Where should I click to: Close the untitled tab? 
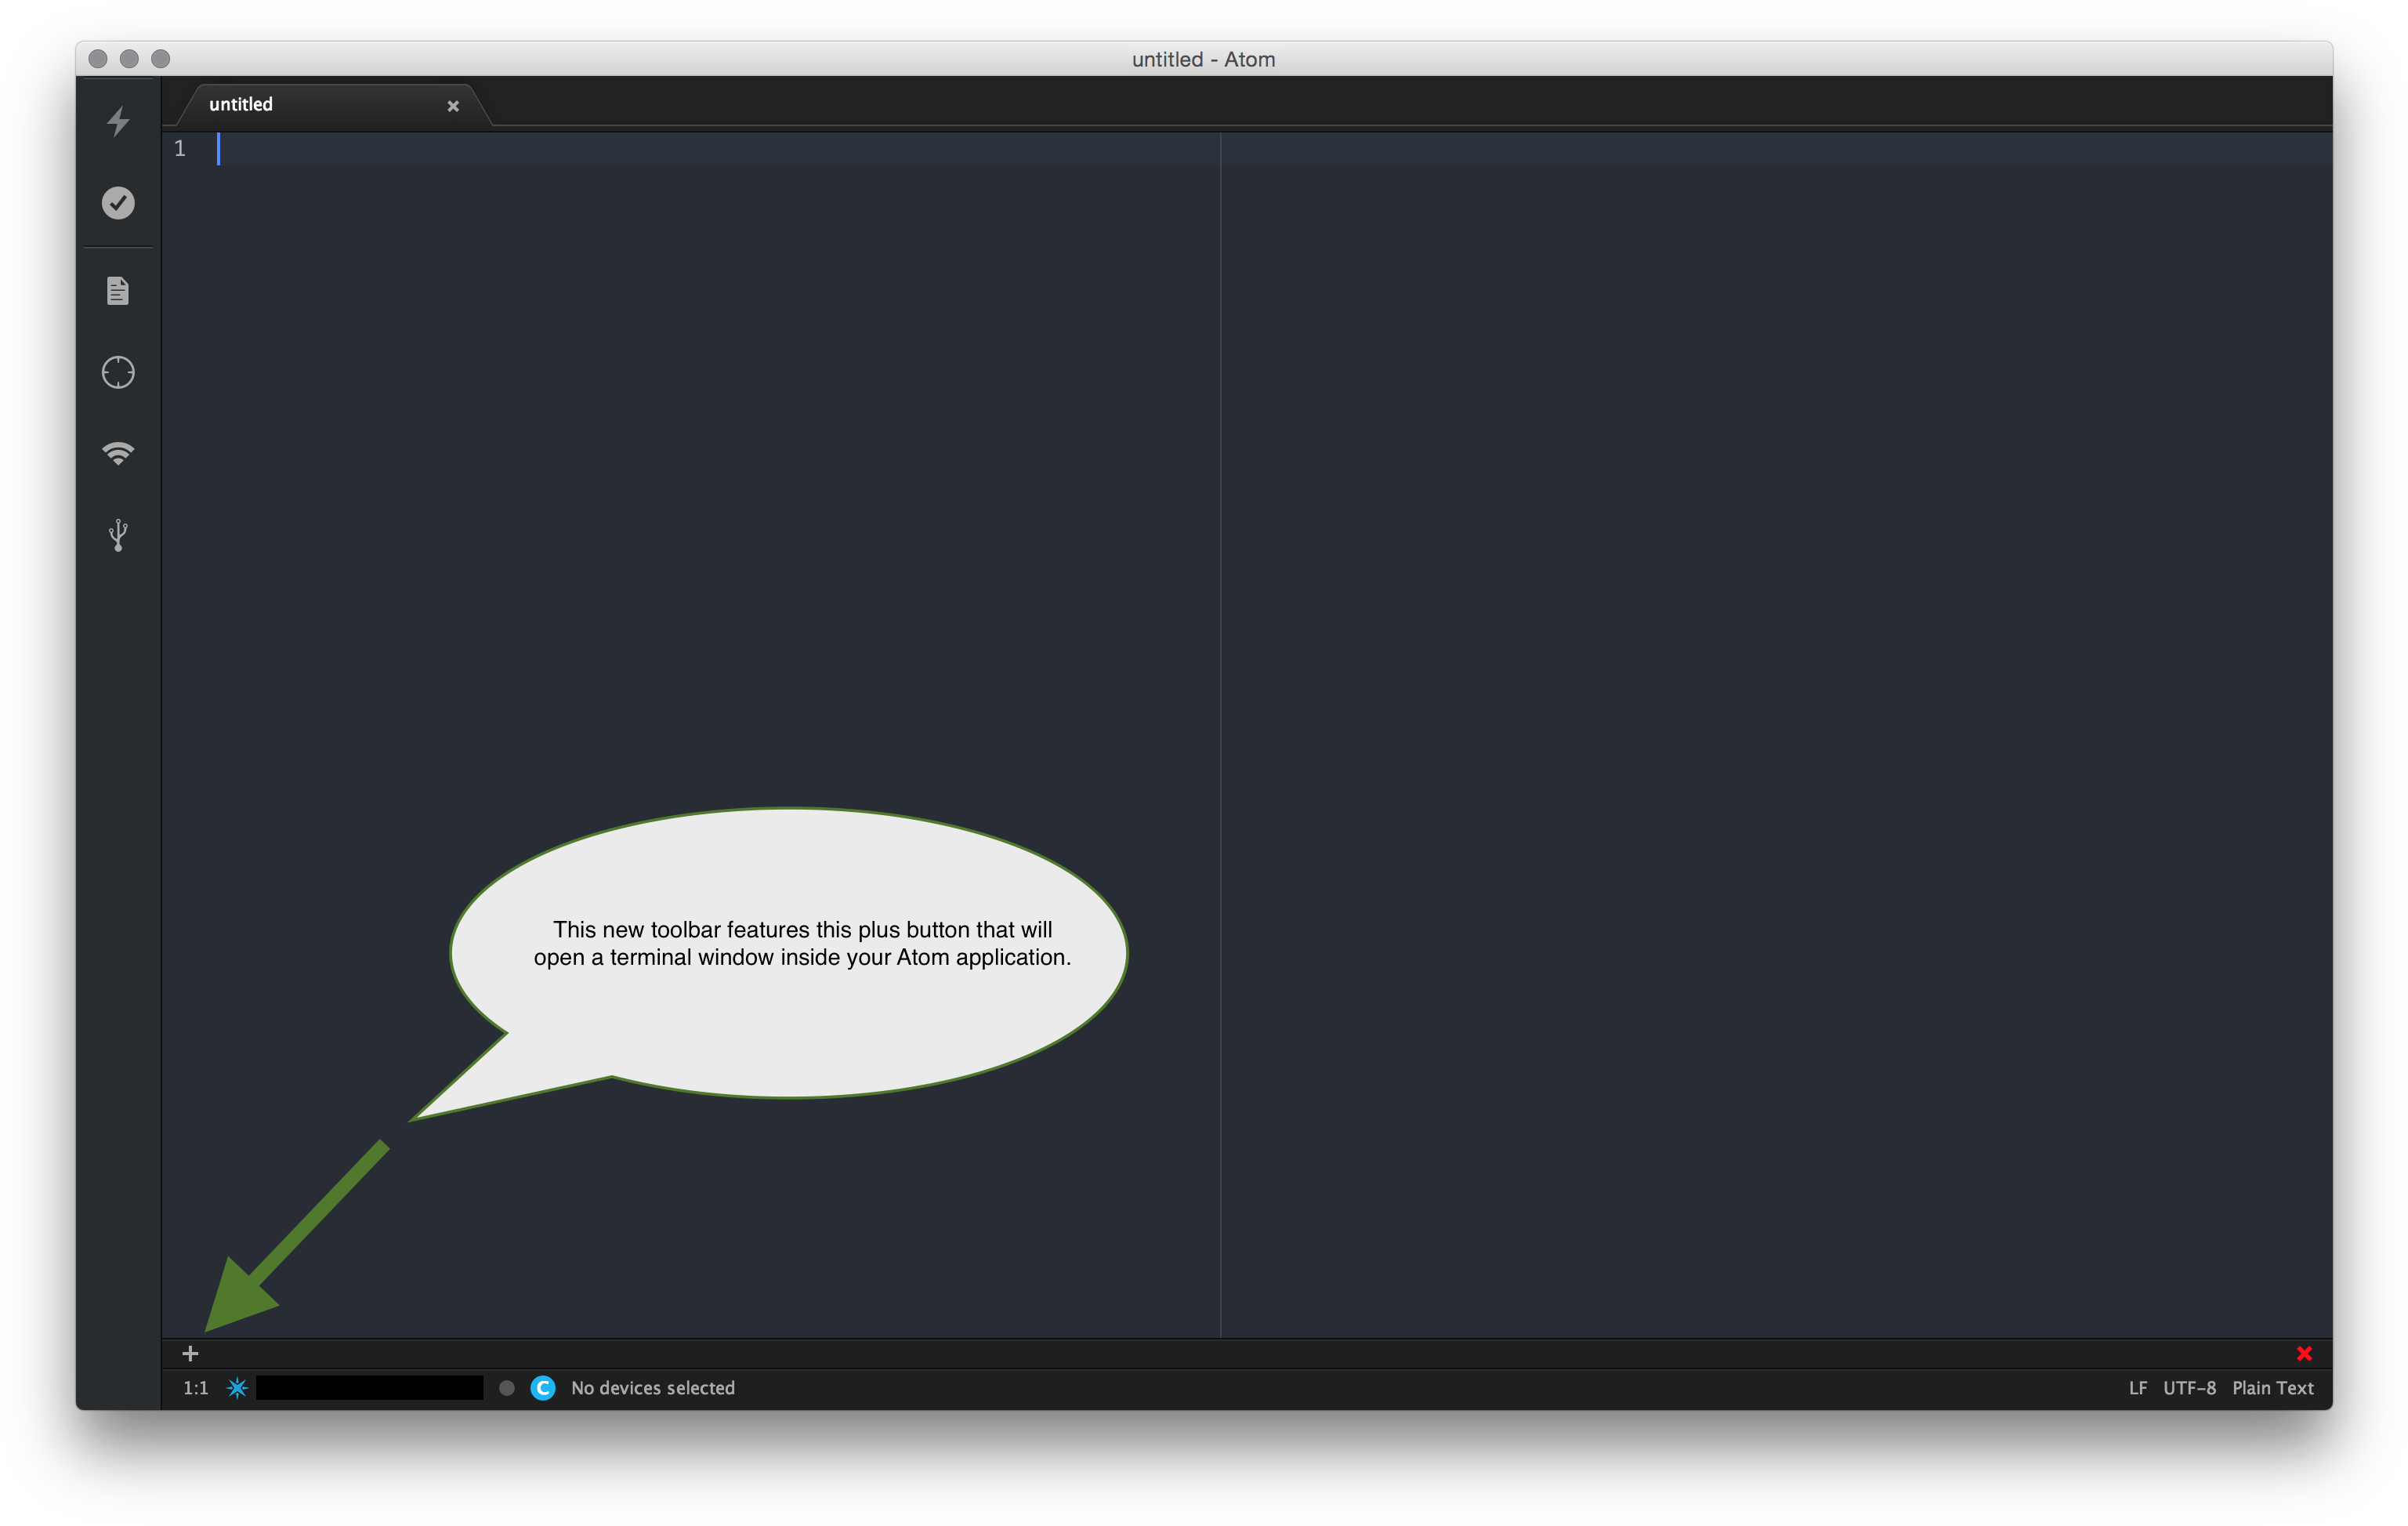tap(453, 106)
